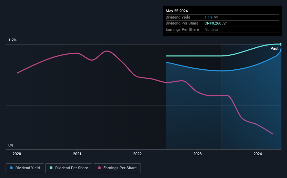Click the Past label on chart
This screenshot has width=287, height=178.
point(274,49)
